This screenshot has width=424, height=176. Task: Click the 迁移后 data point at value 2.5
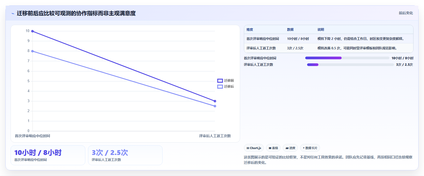(x=215, y=106)
